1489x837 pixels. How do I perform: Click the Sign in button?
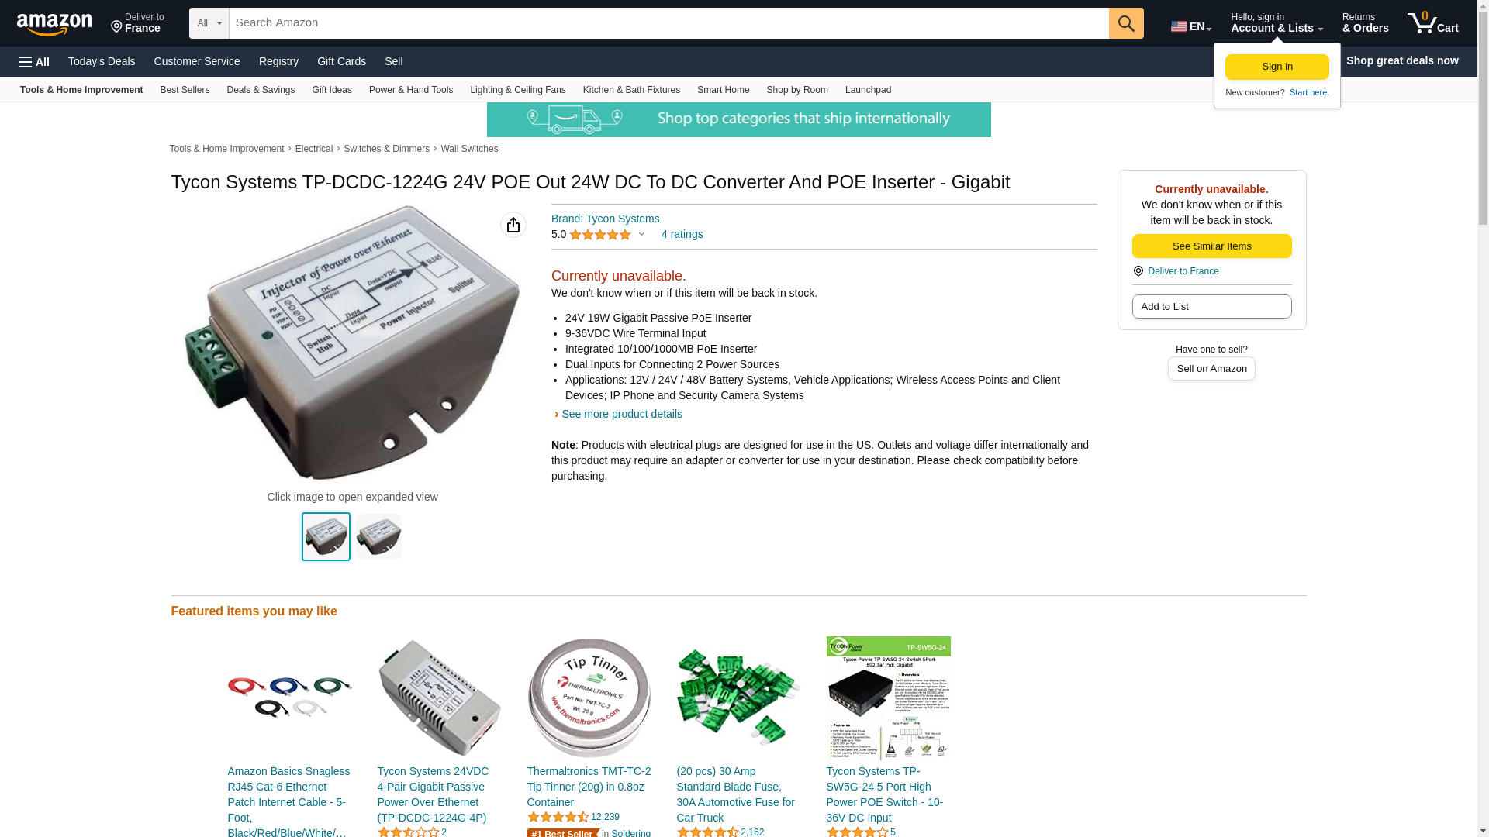tap(1277, 67)
